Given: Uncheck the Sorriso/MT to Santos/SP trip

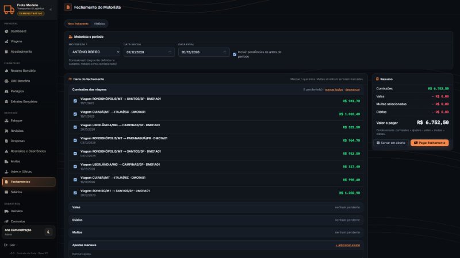Looking at the screenshot, I should tap(75, 193).
